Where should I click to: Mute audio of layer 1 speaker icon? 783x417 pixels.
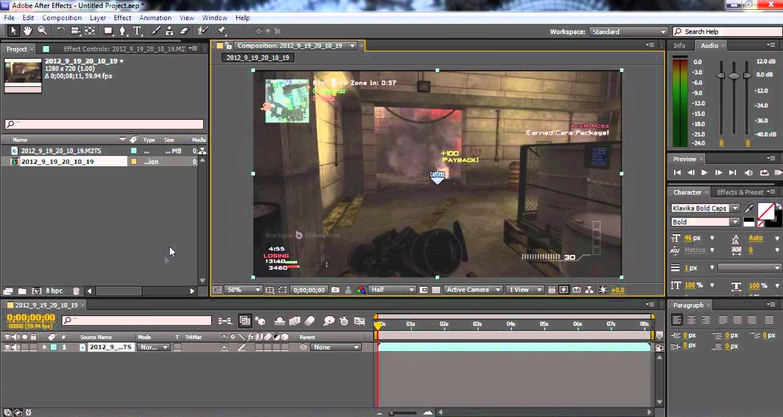coord(16,347)
